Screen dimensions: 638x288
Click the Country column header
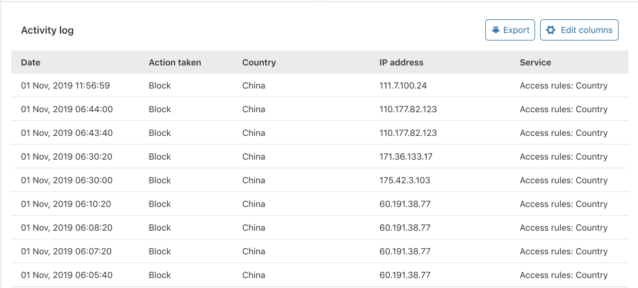(259, 62)
